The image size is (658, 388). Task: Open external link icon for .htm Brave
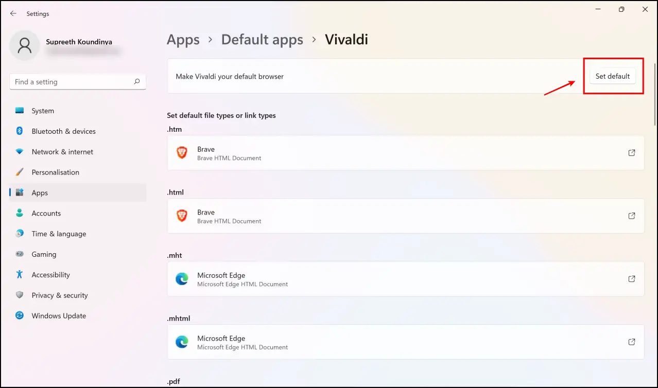(x=632, y=153)
